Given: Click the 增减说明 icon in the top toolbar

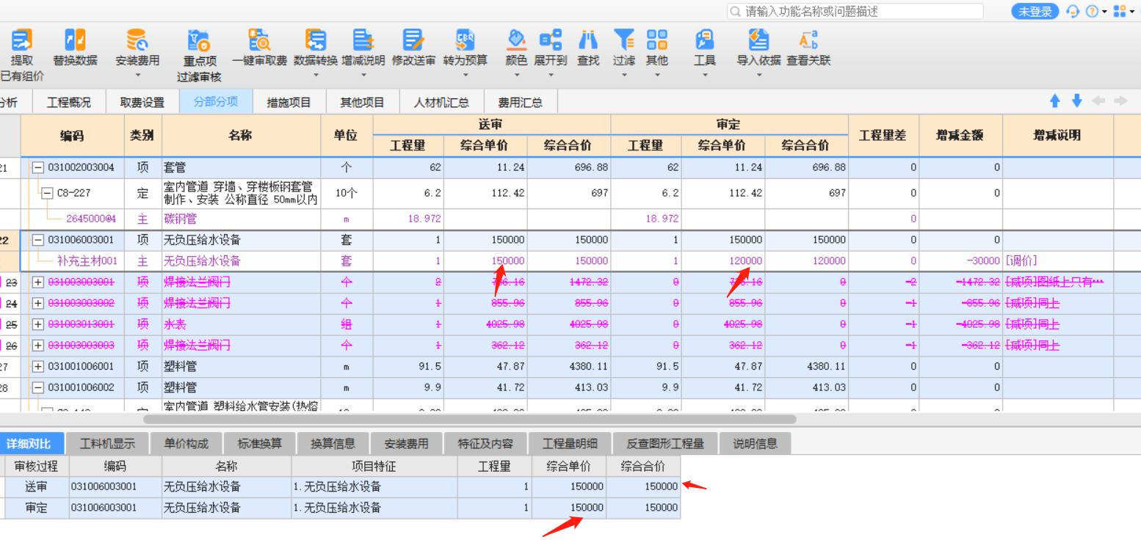Looking at the screenshot, I should click(x=363, y=40).
